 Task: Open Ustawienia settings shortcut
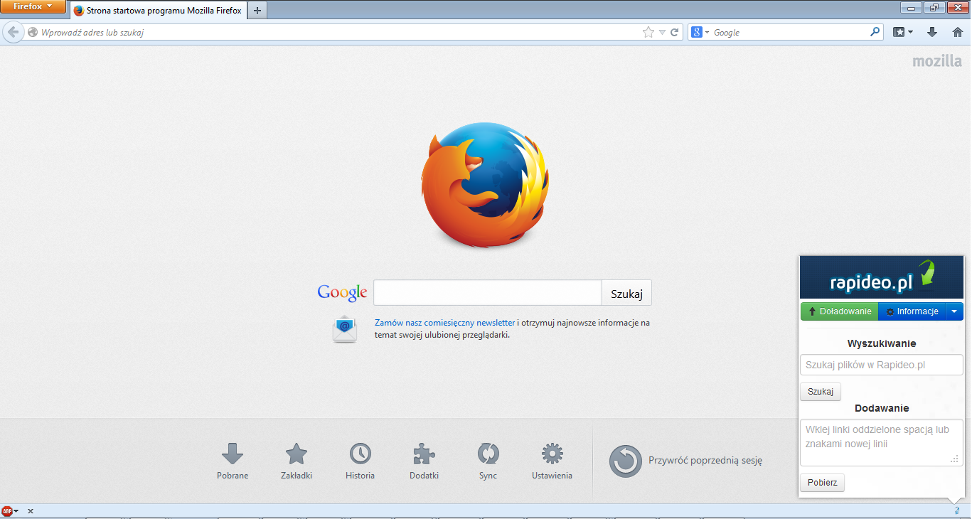coord(552,461)
